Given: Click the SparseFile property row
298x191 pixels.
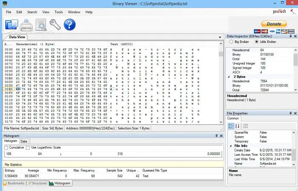Looking at the screenshot, I should (x=260, y=132).
